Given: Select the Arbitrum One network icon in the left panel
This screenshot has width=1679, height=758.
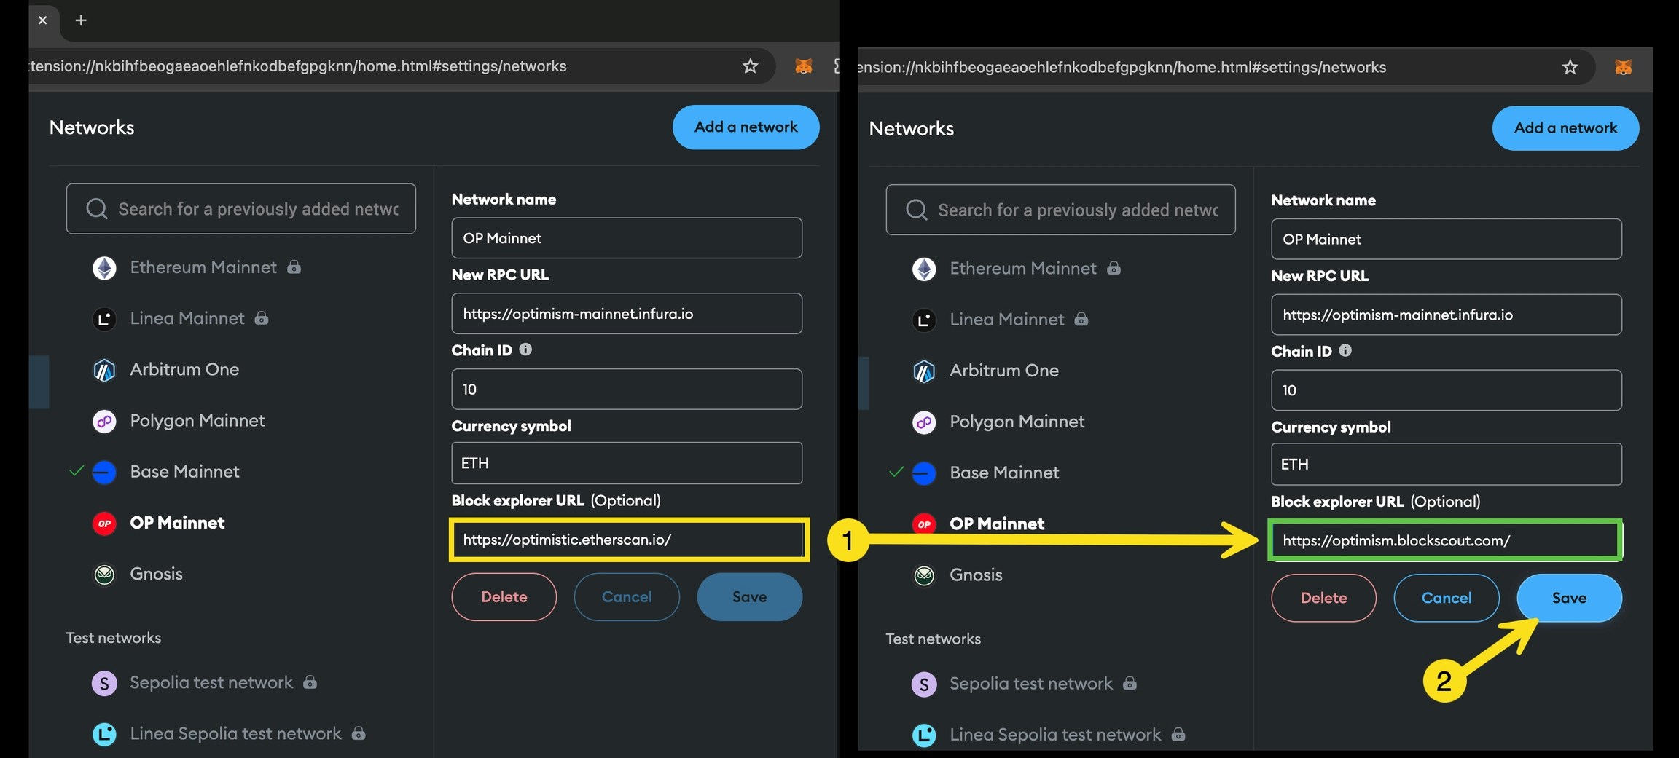Looking at the screenshot, I should click(104, 370).
